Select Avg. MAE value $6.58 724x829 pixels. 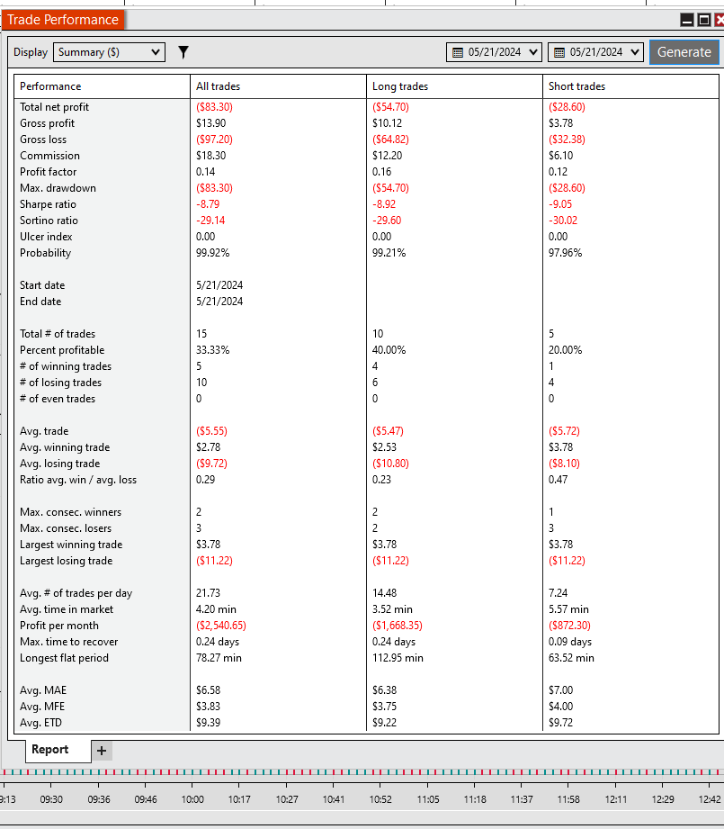pos(208,690)
